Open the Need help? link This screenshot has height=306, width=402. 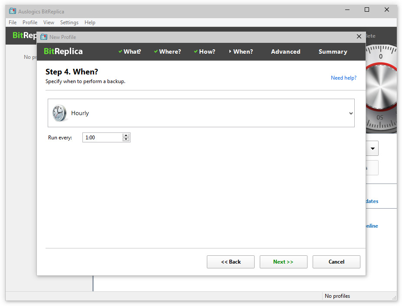point(343,78)
